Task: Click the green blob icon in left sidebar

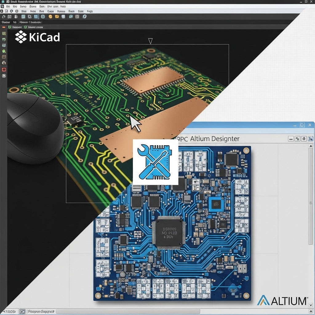Action: pos(4,51)
